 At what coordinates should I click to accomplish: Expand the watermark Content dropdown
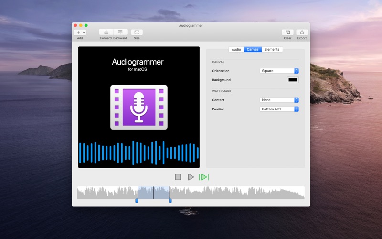(x=279, y=100)
